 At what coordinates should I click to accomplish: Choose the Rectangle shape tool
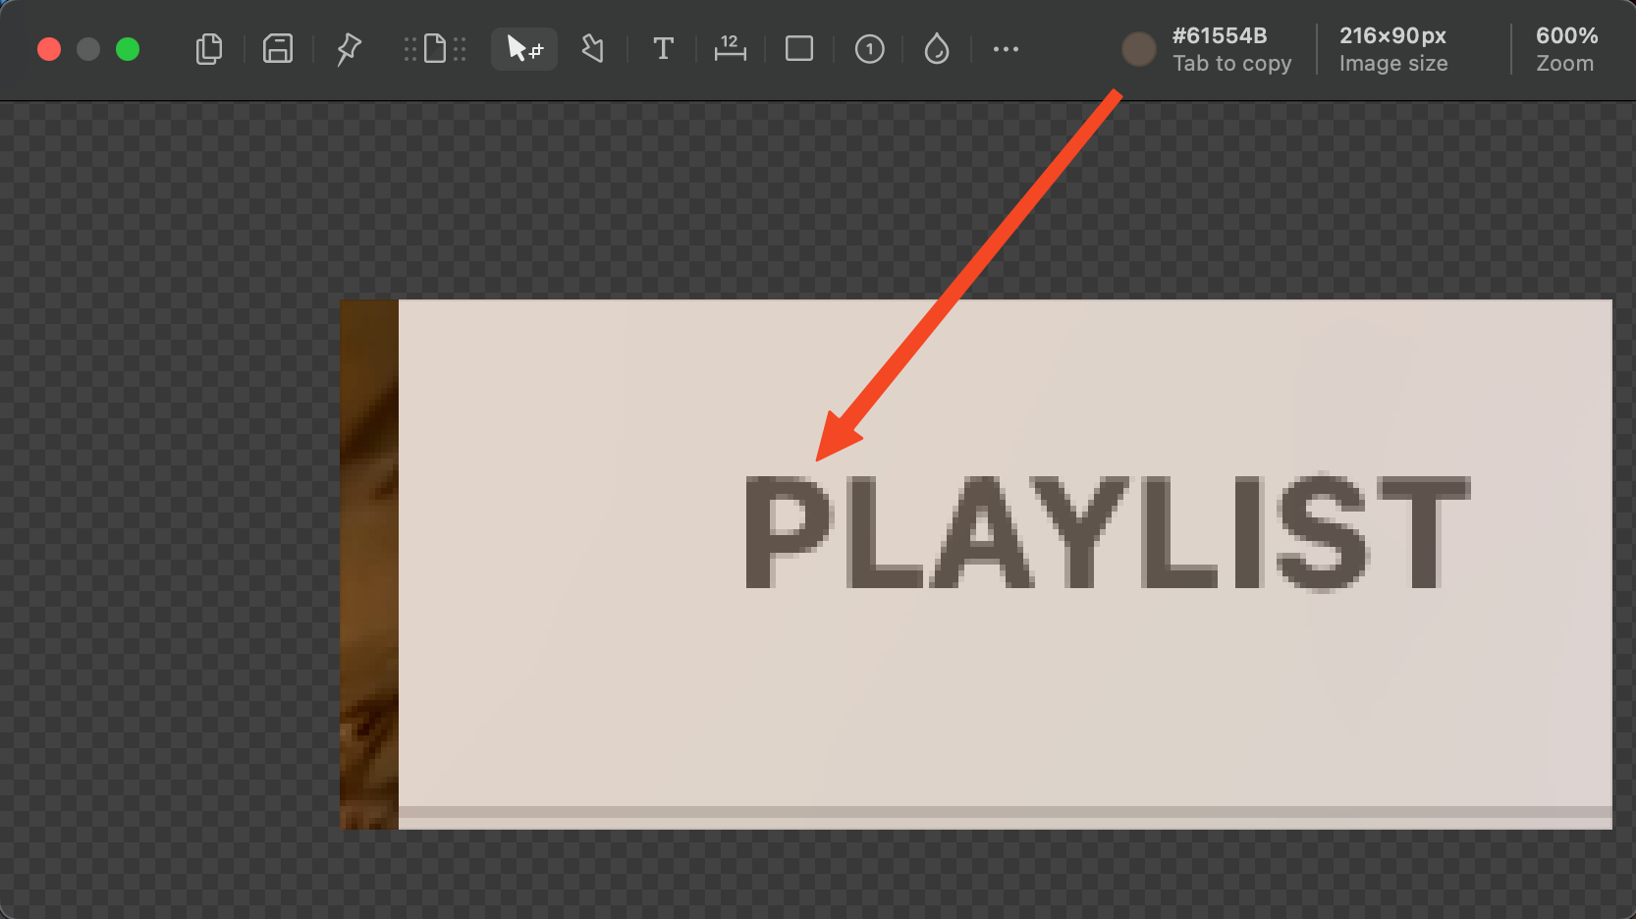point(798,49)
